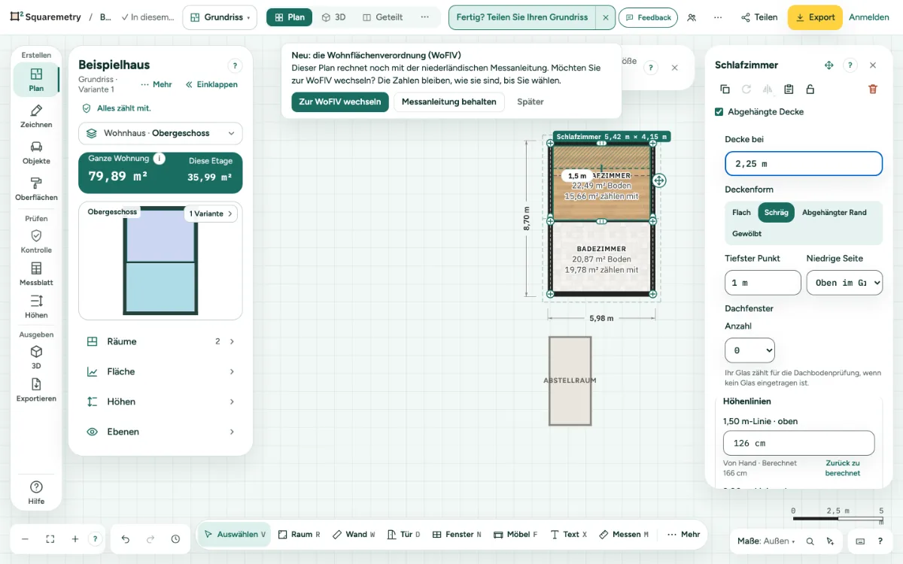Open the Objekte panel in the sidebar
The image size is (903, 564).
pos(36,152)
